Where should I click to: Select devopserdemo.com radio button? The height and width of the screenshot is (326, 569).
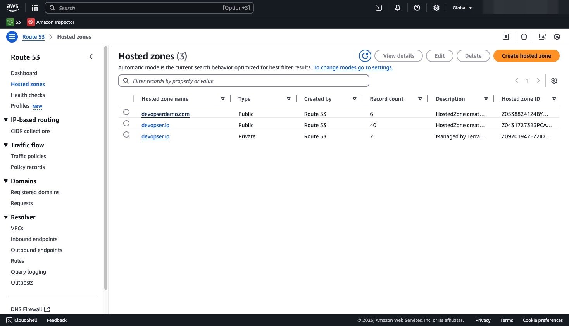[126, 112]
